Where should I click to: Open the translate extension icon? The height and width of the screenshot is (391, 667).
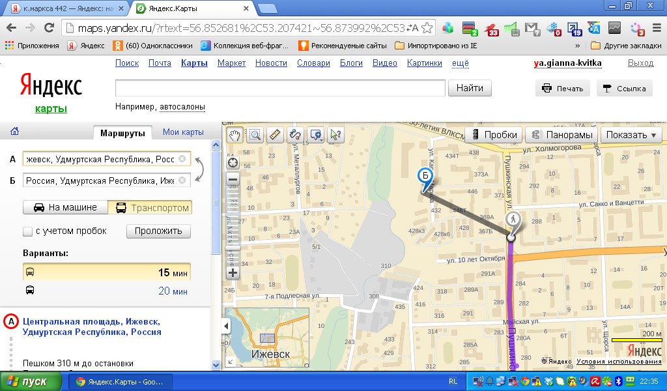tap(594, 28)
